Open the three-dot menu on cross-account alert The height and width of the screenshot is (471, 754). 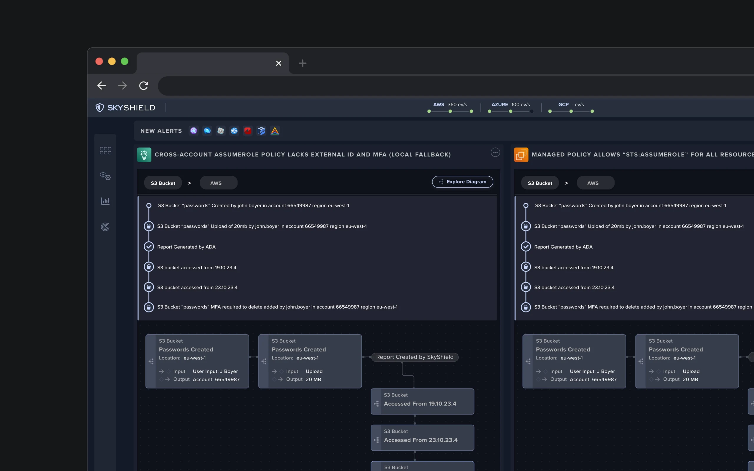click(495, 152)
